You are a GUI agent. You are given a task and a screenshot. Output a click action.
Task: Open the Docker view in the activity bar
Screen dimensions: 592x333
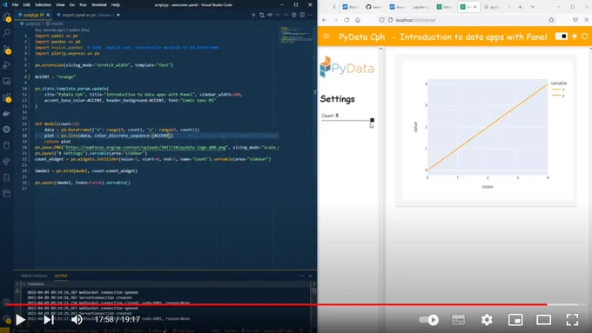pyautogui.click(x=6, y=113)
